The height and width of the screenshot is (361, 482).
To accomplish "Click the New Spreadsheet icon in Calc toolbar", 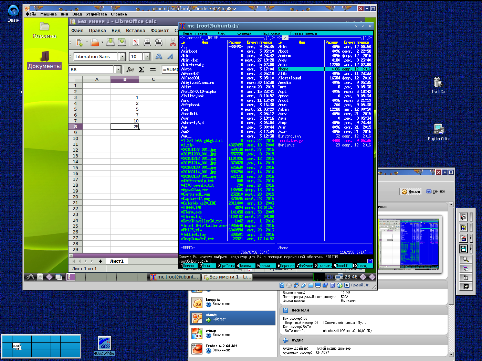I will point(80,42).
